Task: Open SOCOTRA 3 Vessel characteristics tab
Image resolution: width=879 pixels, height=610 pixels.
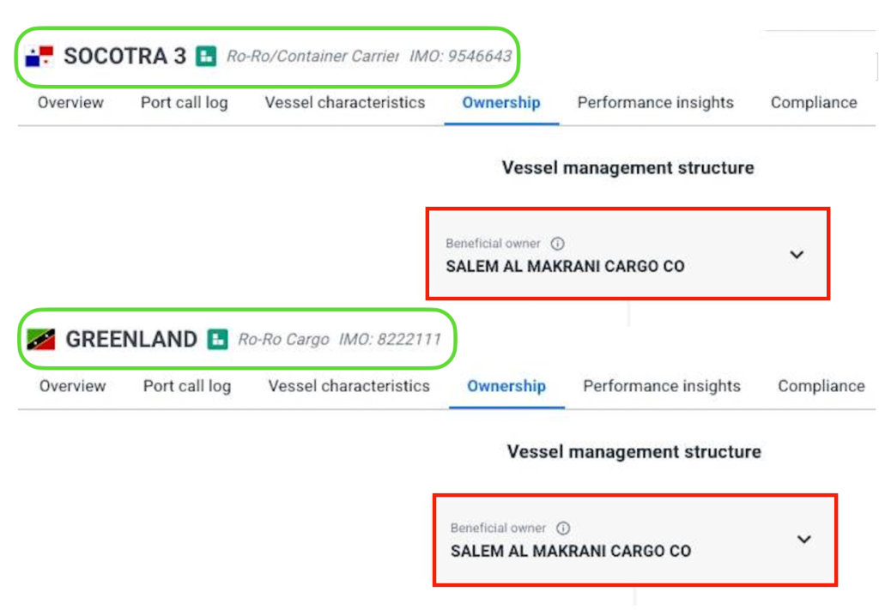Action: [x=345, y=103]
